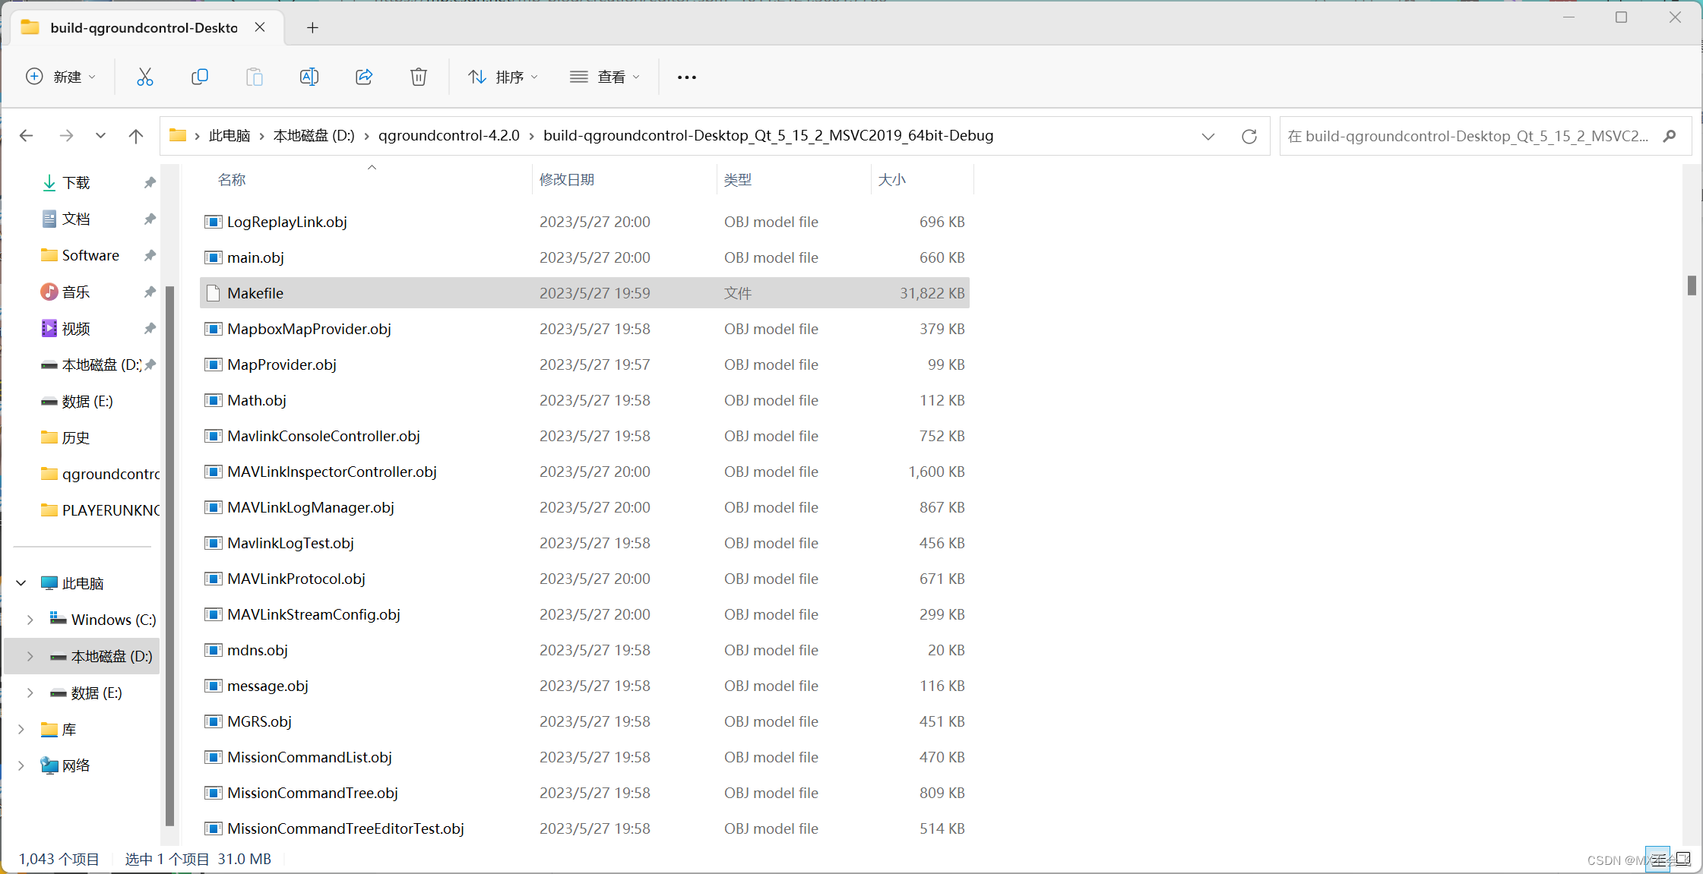Open the 查看 view options dropdown
The height and width of the screenshot is (874, 1703).
604,76
